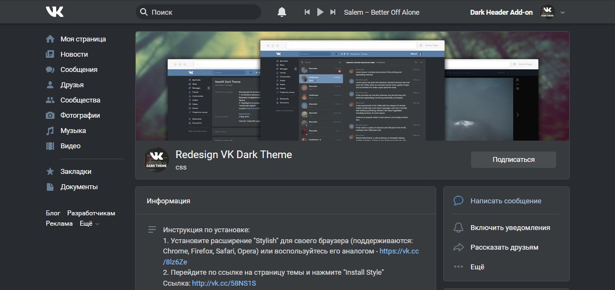This screenshot has width=615, height=290.
Task: Click the chat bubbles icon beside Сообщения
Action: point(50,70)
